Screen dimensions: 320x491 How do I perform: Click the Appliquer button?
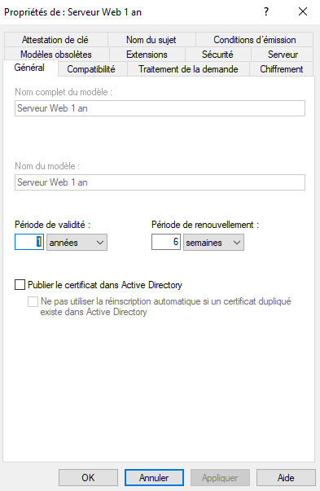coord(220,477)
